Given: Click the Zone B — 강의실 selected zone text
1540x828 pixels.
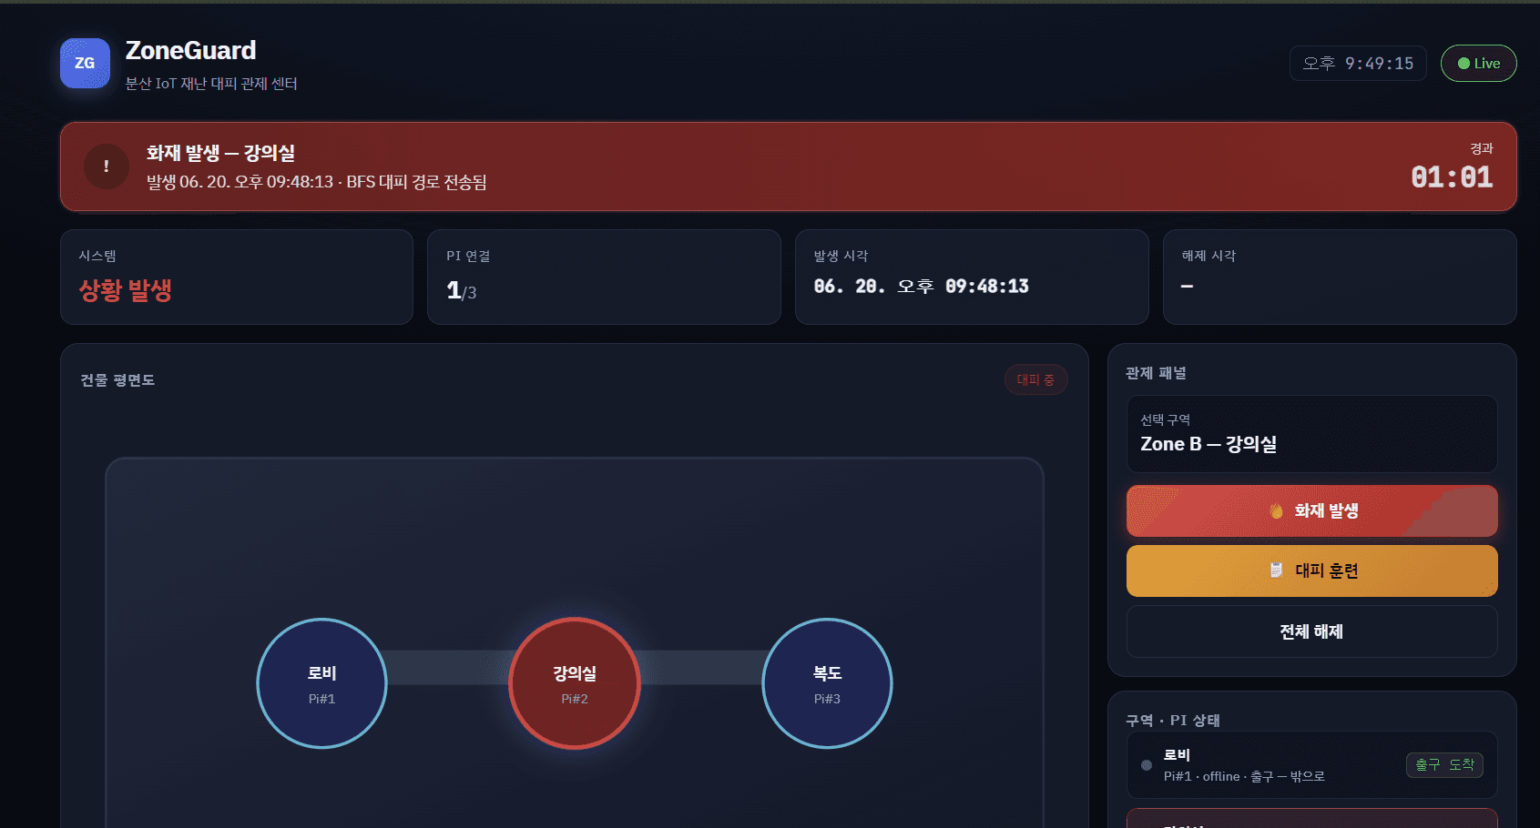Looking at the screenshot, I should [1209, 444].
